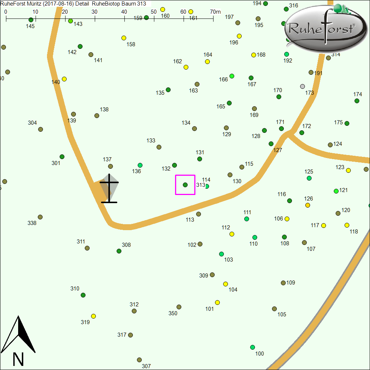Image resolution: width=370 pixels, height=370 pixels.
Task: Select tree marker 100 at bottom
Action: (x=252, y=347)
